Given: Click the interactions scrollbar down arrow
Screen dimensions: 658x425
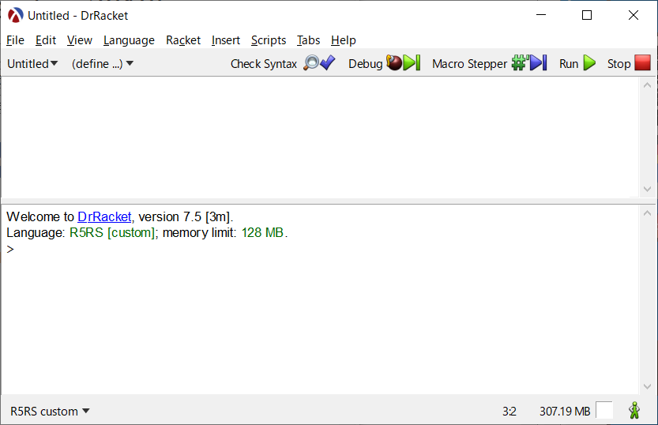Looking at the screenshot, I should 647,386.
